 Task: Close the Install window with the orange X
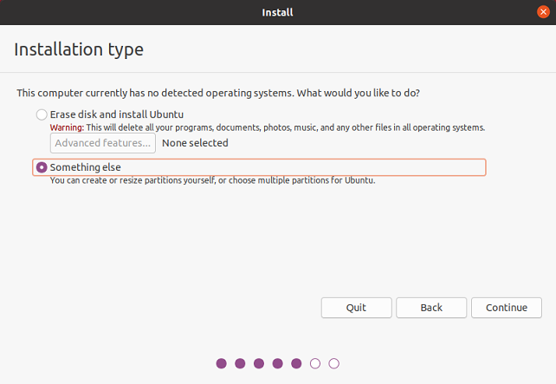tap(543, 12)
